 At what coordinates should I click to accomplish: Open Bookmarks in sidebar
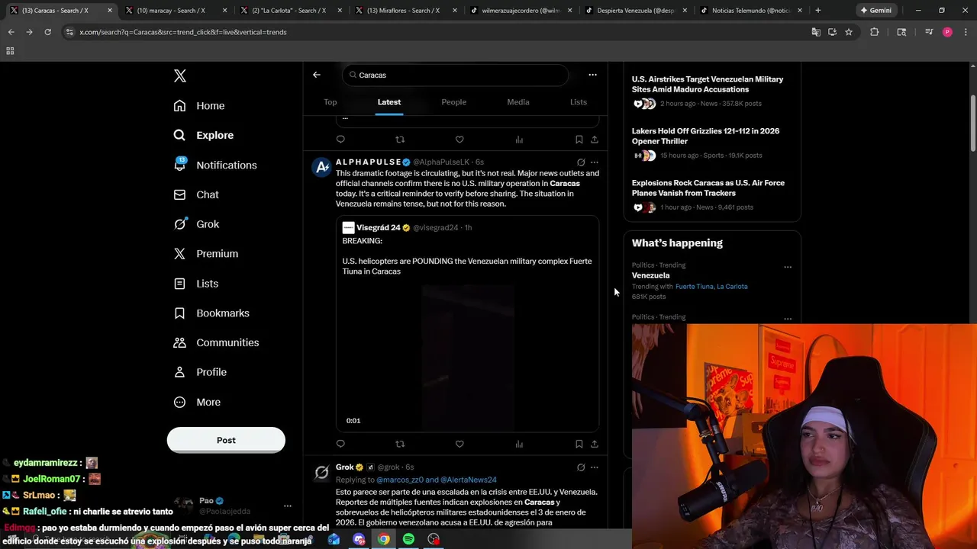[211, 313]
